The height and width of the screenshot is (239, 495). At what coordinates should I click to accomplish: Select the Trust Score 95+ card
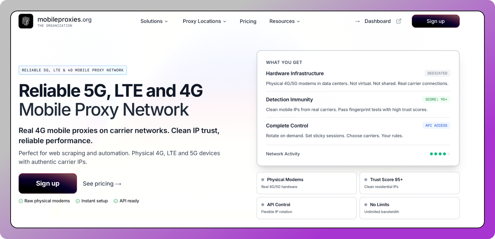409,183
